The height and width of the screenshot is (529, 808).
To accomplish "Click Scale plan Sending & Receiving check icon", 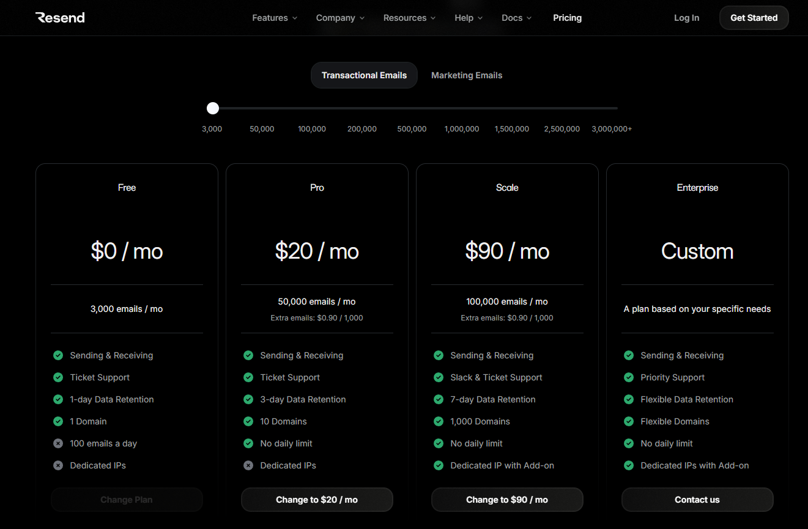I will pos(439,355).
